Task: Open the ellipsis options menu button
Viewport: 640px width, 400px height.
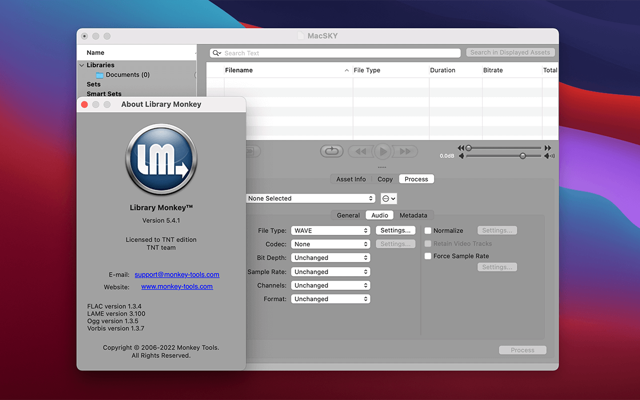Action: [x=389, y=198]
